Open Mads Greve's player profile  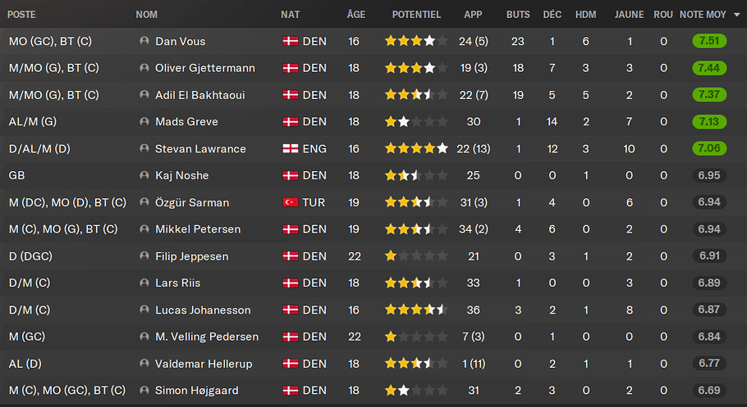coord(186,122)
